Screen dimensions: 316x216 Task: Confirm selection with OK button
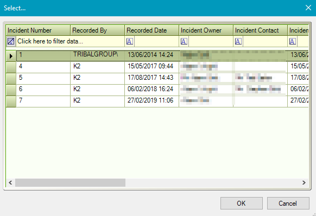[242, 204]
